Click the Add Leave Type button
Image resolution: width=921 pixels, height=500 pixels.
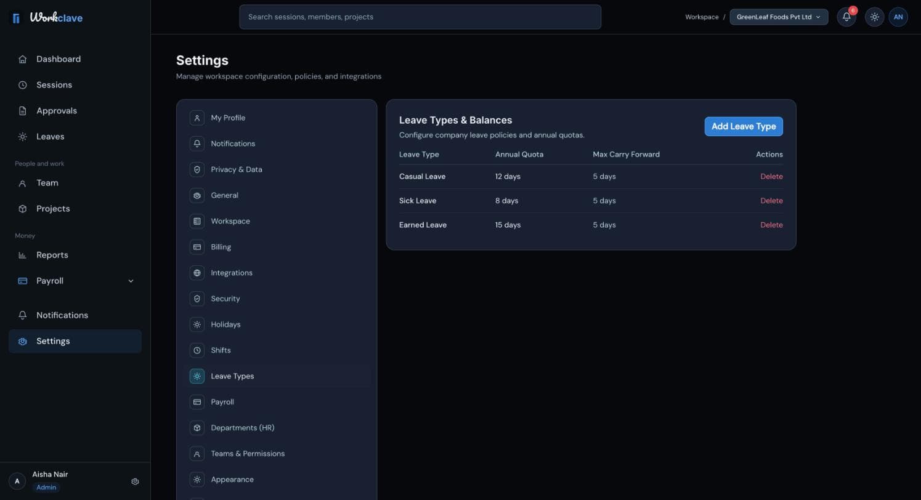[744, 126]
